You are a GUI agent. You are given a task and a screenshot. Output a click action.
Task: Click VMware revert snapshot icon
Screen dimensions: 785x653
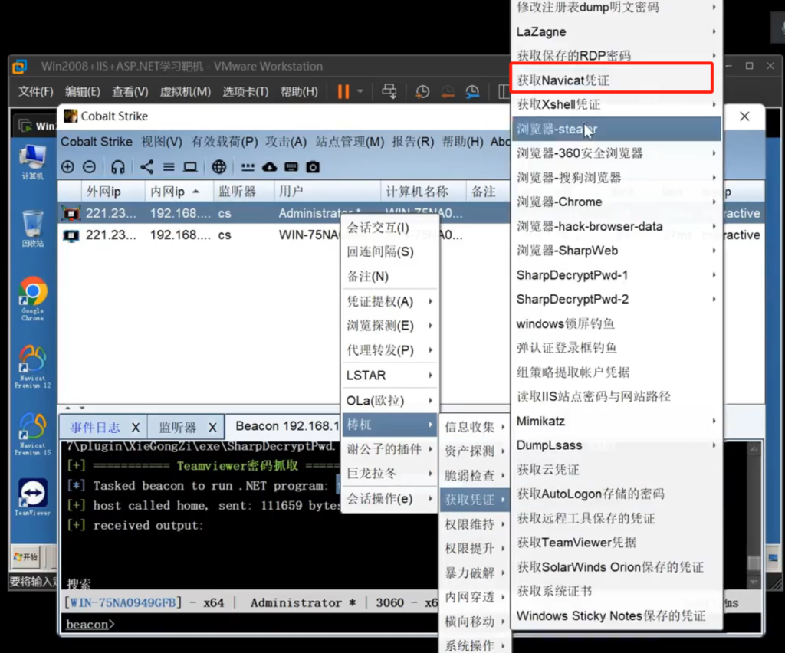[x=448, y=91]
